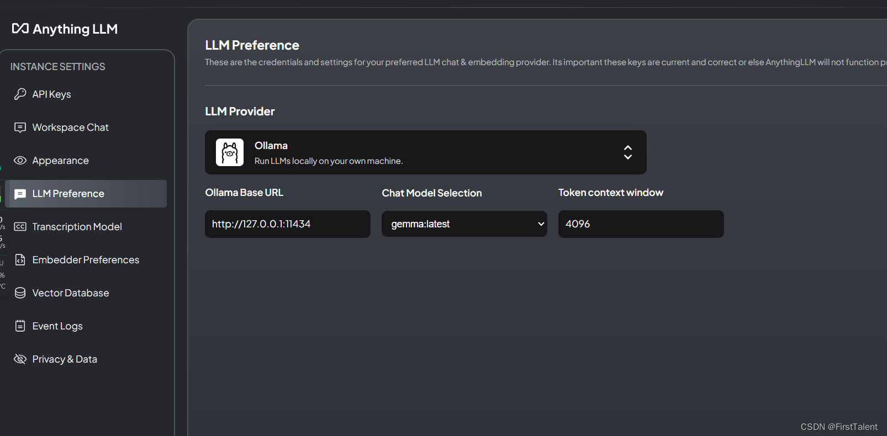Viewport: 887px width, 436px height.
Task: Click the Ollama Base URL label
Action: point(244,193)
